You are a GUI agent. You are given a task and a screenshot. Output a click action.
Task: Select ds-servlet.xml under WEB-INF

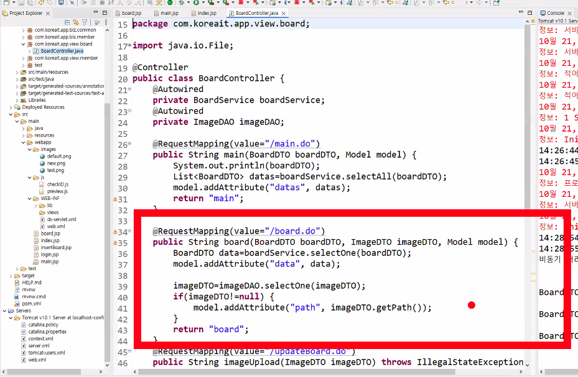pyautogui.click(x=58, y=220)
